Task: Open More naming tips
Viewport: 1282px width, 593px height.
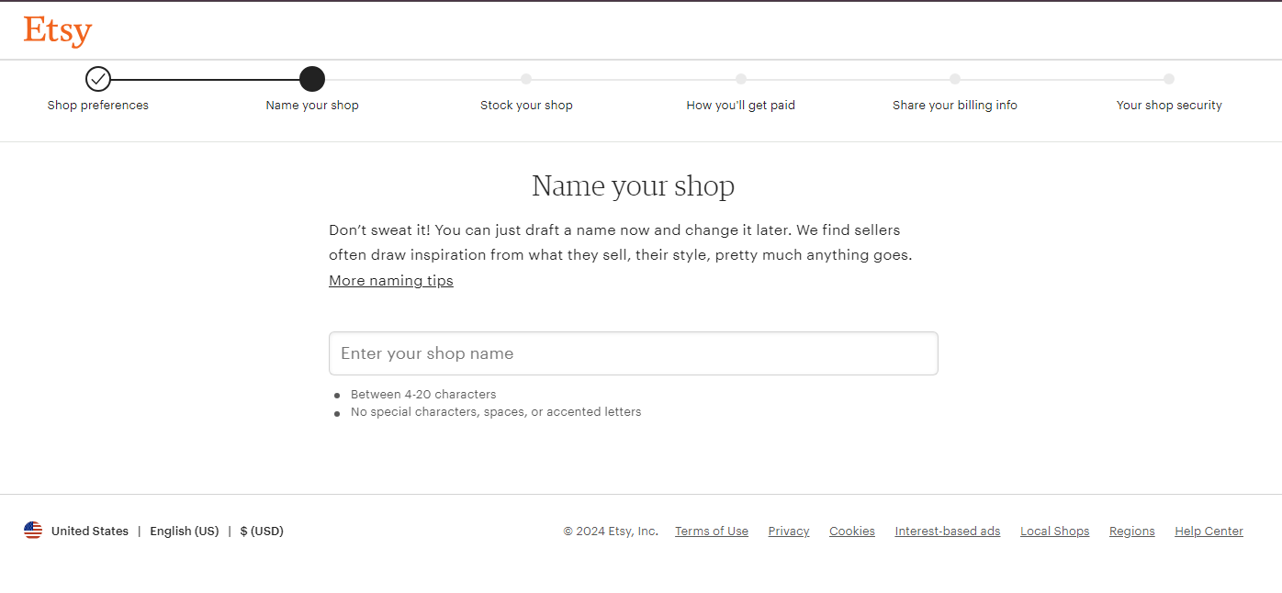Action: (x=390, y=280)
